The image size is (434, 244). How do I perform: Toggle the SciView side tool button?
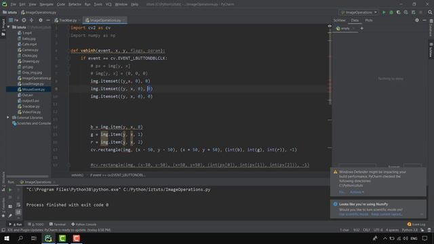pos(431,49)
